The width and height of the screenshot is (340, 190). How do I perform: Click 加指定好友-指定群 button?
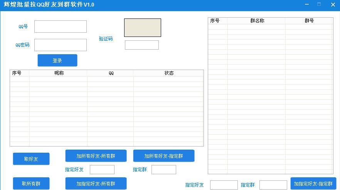(x=313, y=183)
